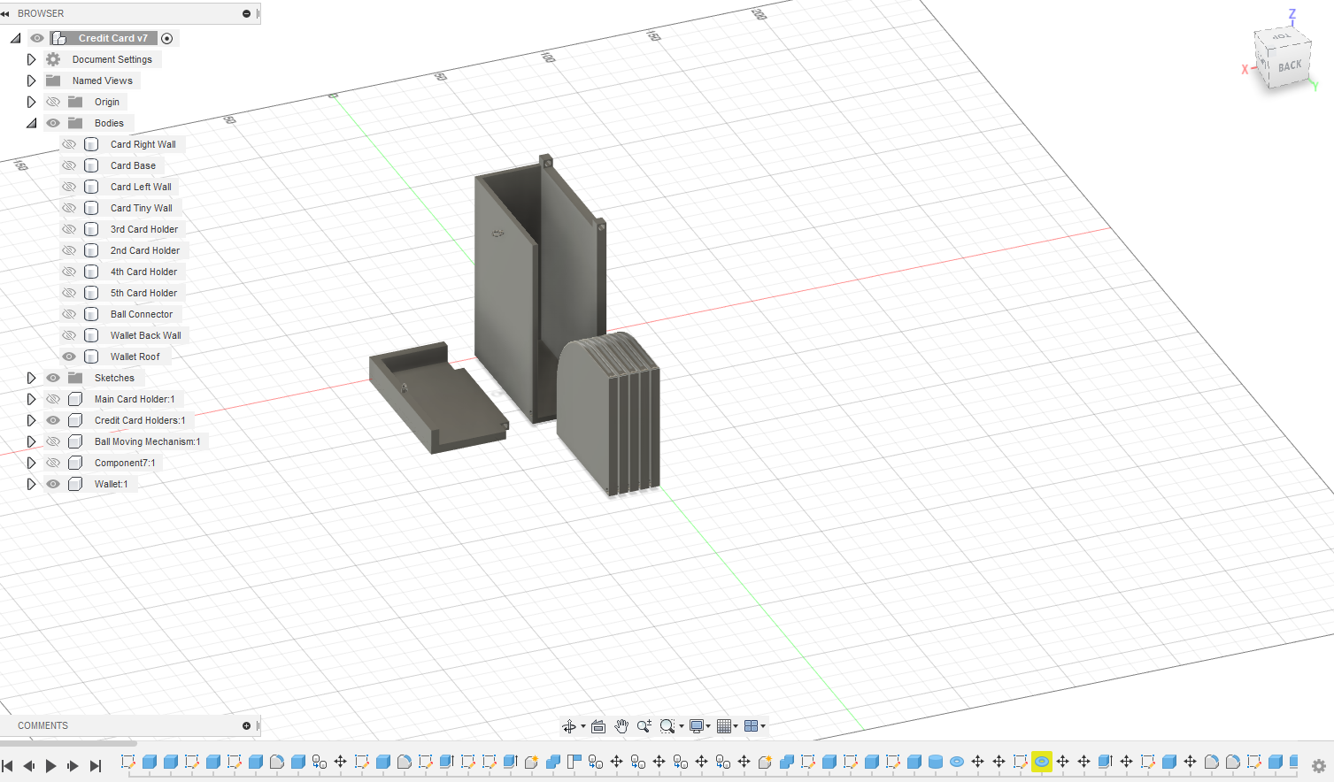Click the Credit Card v7 document icon
The height and width of the screenshot is (782, 1334).
coord(59,38)
